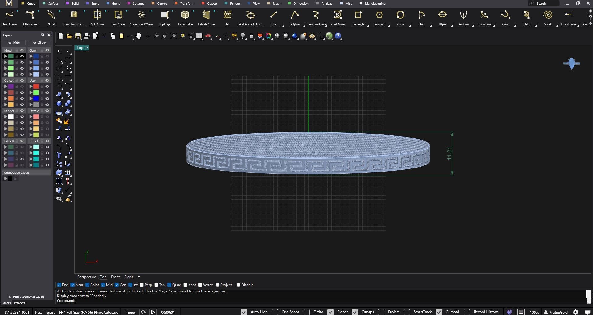Disable the Quad osnap checkbox
This screenshot has height=315, width=593.
pyautogui.click(x=169, y=285)
